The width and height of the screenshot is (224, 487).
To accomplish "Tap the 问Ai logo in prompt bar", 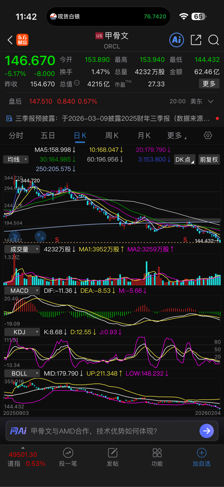I will (18, 431).
